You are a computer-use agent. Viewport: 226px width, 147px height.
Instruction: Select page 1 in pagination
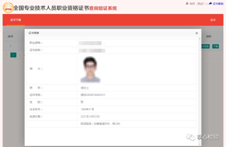(13, 55)
